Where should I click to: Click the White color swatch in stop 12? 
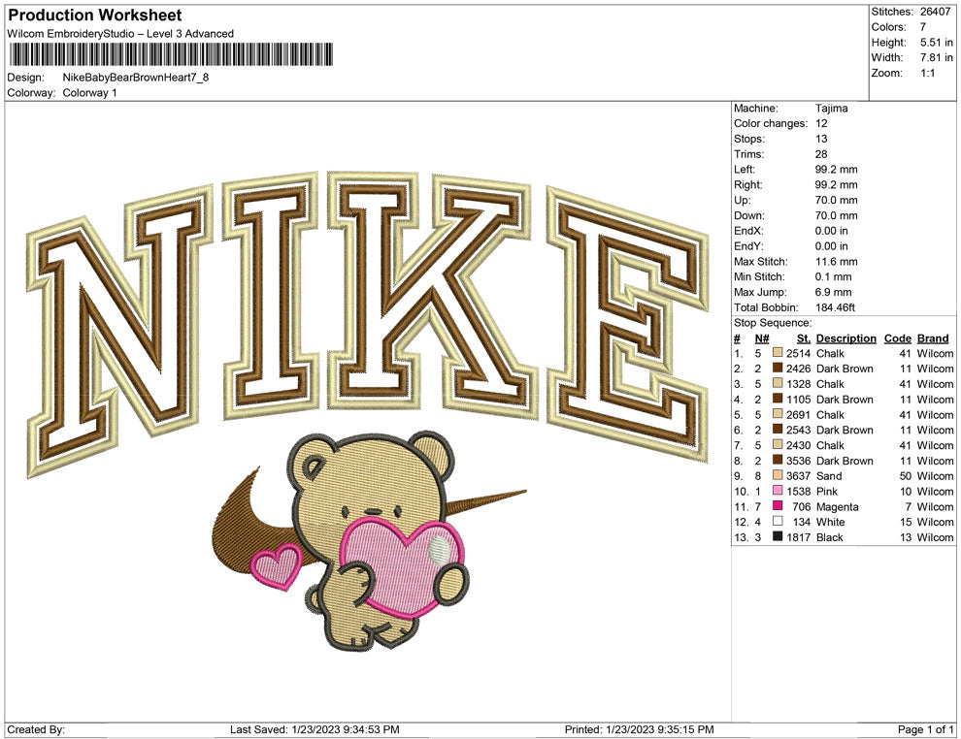pos(778,523)
